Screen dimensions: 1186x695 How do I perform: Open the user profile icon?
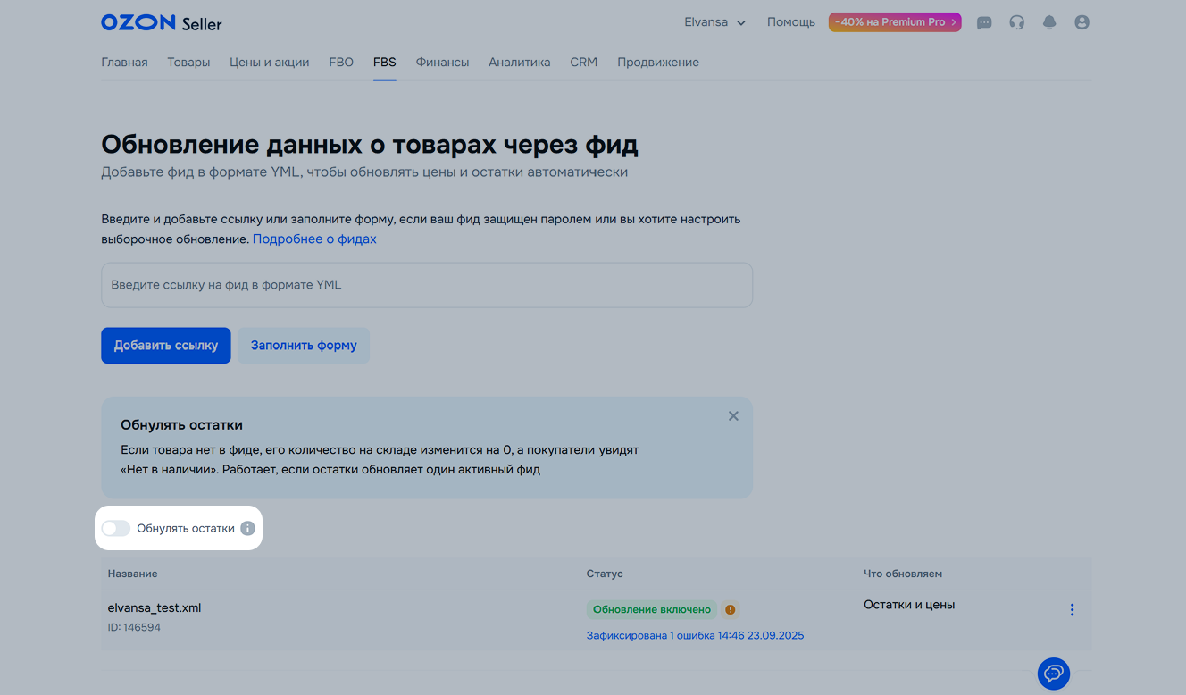point(1082,22)
